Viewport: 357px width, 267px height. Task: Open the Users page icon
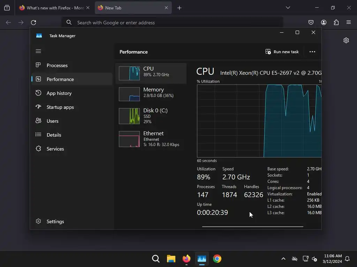[x=38, y=121]
